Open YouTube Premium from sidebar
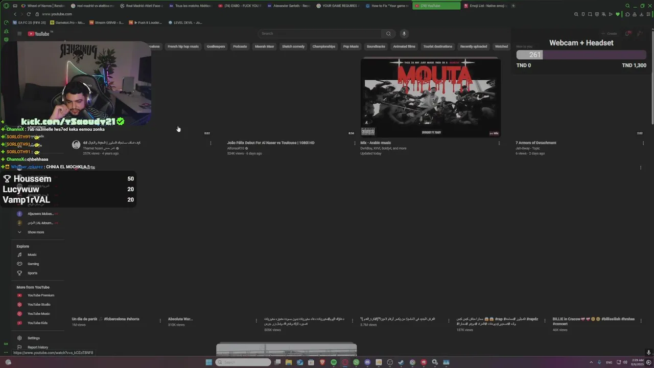 [x=40, y=295]
